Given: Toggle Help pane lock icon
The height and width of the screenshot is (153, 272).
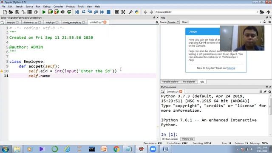Looking at the screenshot, I should [x=264, y=22].
